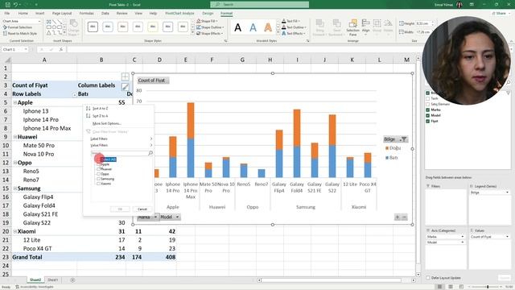Image resolution: width=515 pixels, height=290 pixels.
Task: Open the Text Outline options
Action: pos(294,27)
